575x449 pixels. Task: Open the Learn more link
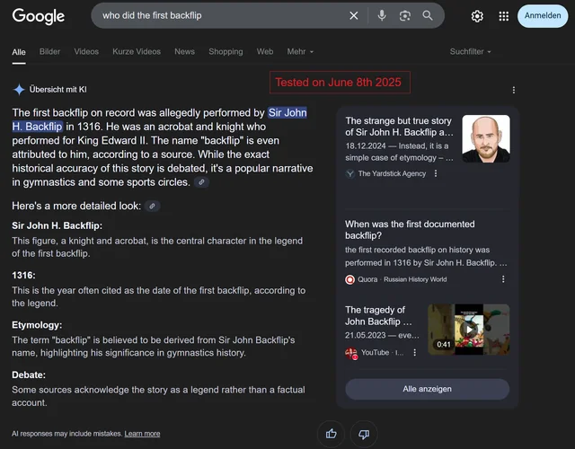pyautogui.click(x=142, y=434)
